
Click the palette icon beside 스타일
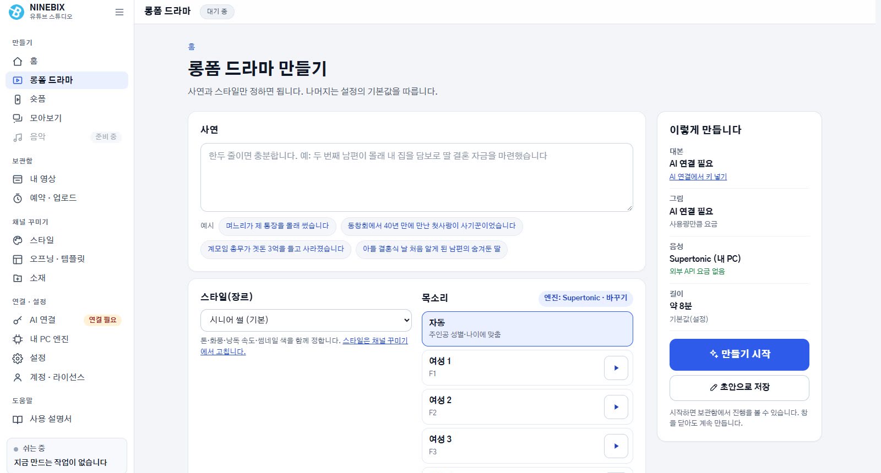point(18,240)
